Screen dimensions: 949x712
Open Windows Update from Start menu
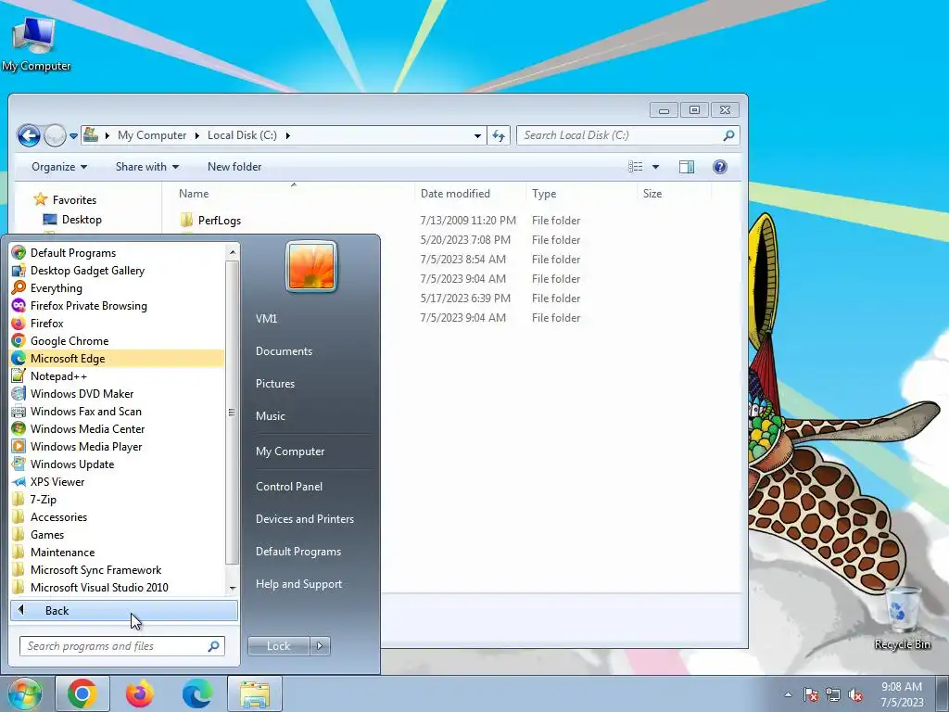118,464
